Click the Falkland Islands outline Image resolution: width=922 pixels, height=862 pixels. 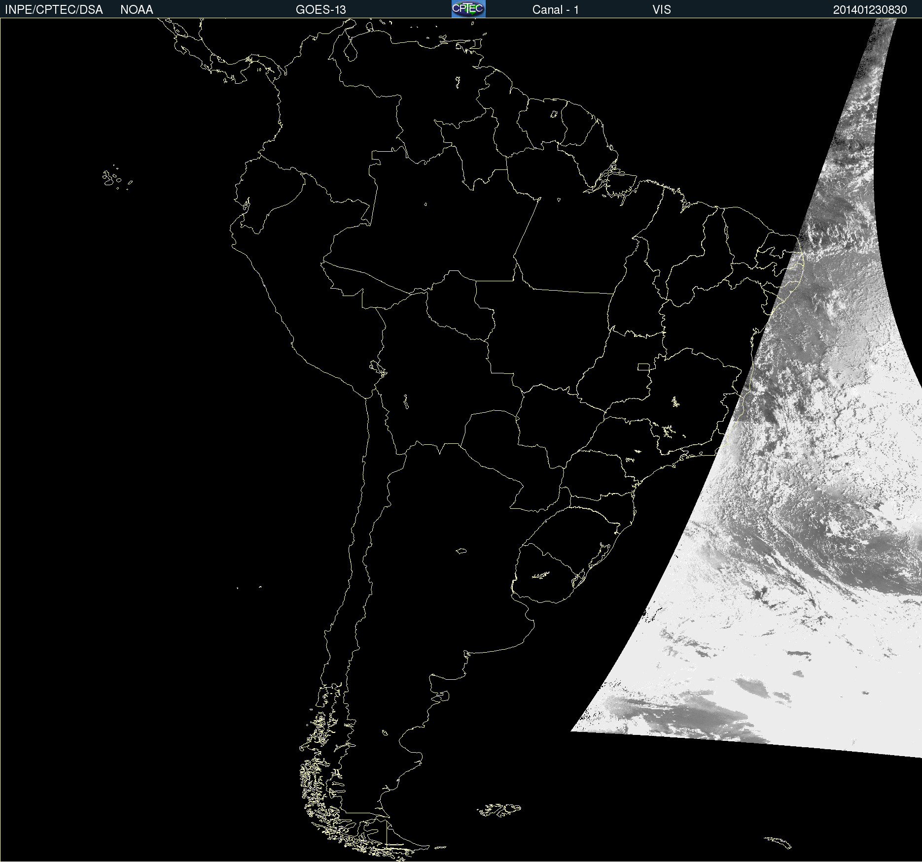point(499,810)
